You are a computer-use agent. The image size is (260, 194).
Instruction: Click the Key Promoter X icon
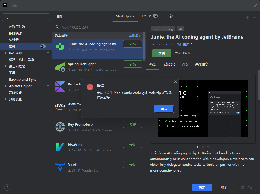pyautogui.click(x=60, y=127)
